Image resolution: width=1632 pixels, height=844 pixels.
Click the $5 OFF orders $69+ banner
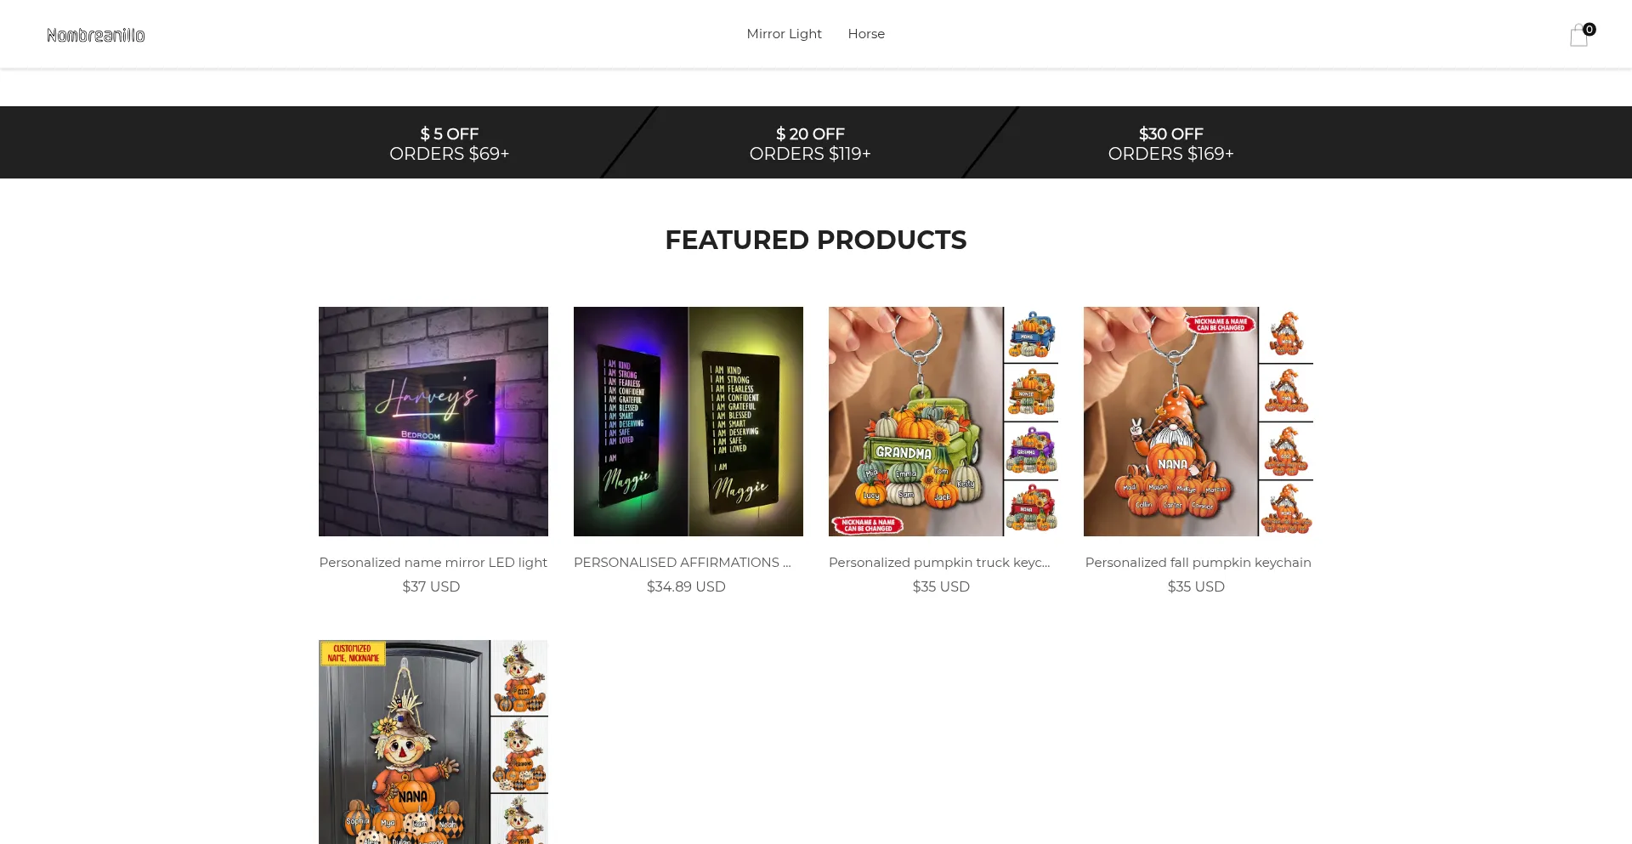[x=450, y=144]
